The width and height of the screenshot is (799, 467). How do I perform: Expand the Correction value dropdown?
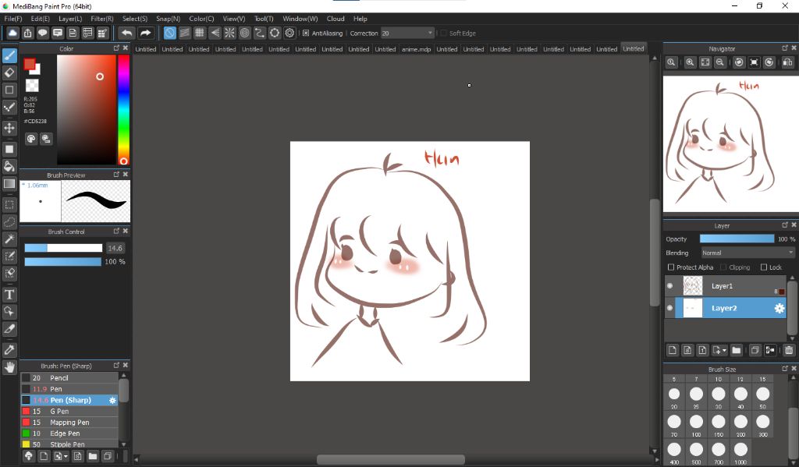click(430, 34)
